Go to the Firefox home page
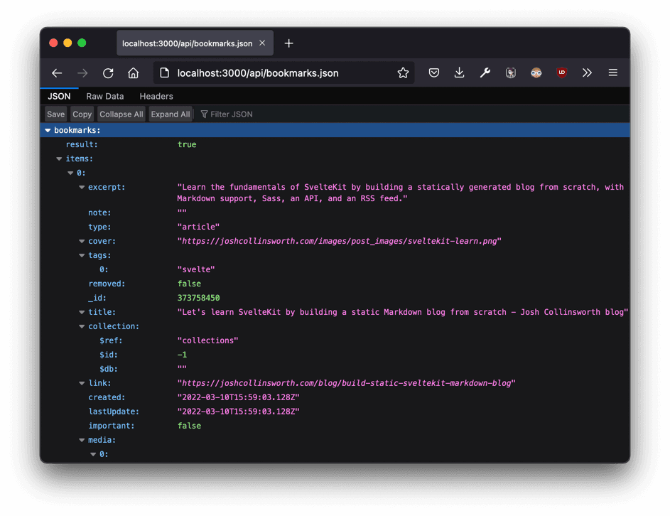This screenshot has width=670, height=516. click(x=133, y=73)
